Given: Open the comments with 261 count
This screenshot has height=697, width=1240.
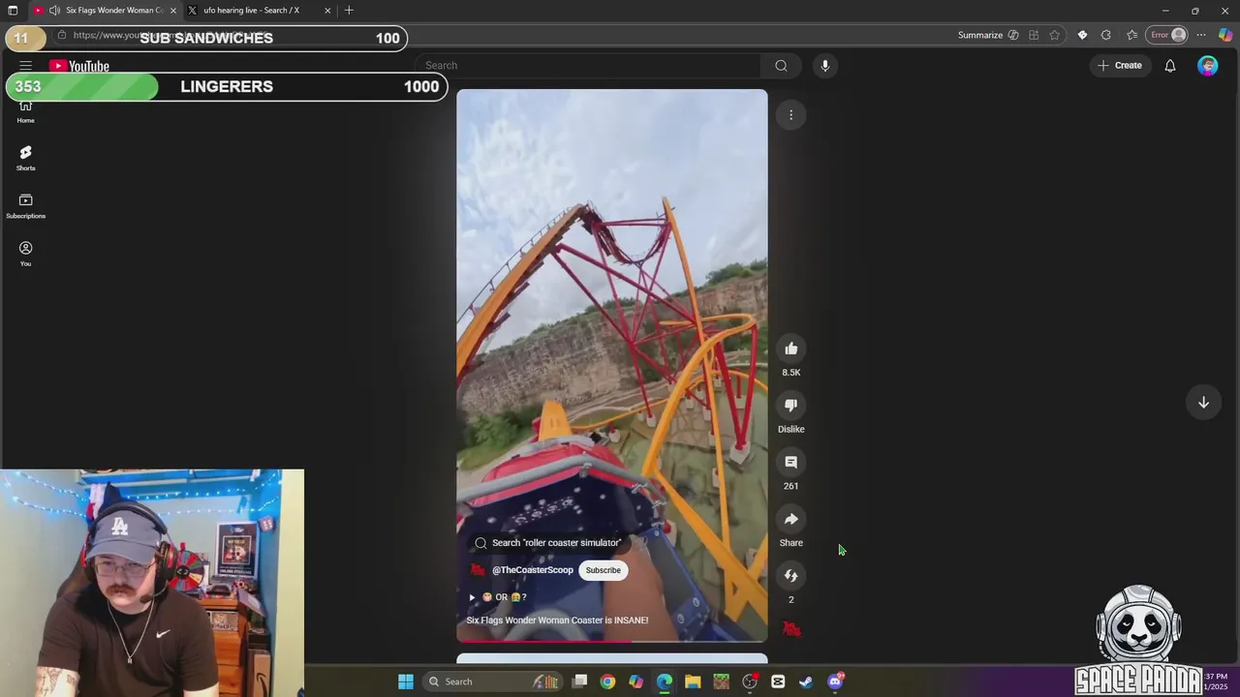Looking at the screenshot, I should pyautogui.click(x=790, y=463).
